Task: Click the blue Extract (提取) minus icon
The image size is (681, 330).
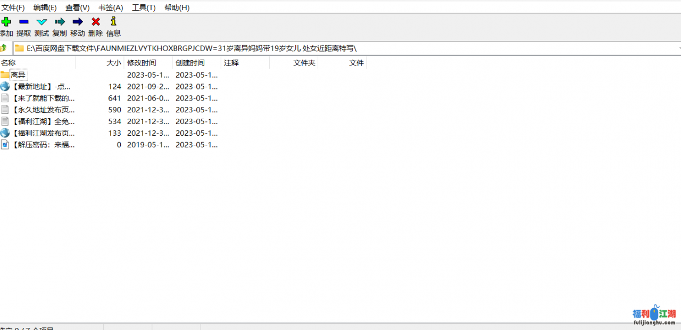Action: 24,22
